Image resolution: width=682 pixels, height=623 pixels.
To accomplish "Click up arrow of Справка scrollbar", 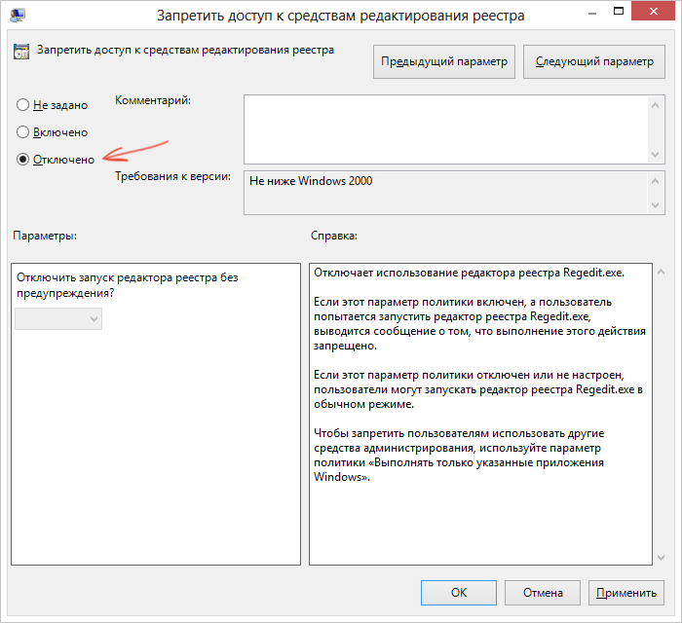I will 662,272.
